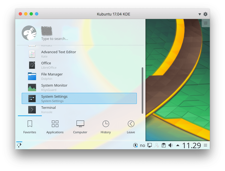The width and height of the screenshot is (225, 171).
Task: Open the VM window gear settings icon
Action: click(x=205, y=14)
